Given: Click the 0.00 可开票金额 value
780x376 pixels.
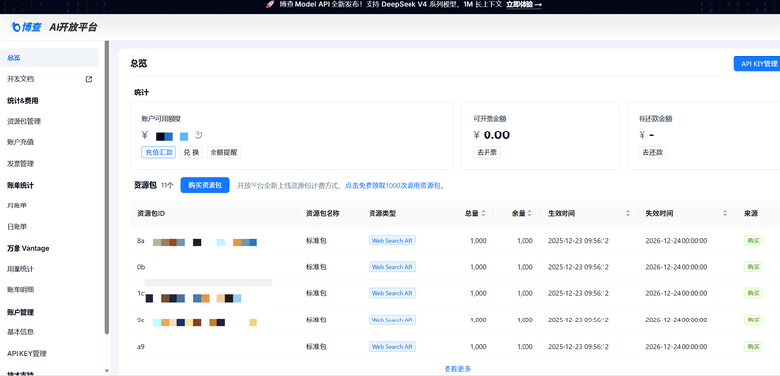Looking at the screenshot, I should [x=496, y=135].
